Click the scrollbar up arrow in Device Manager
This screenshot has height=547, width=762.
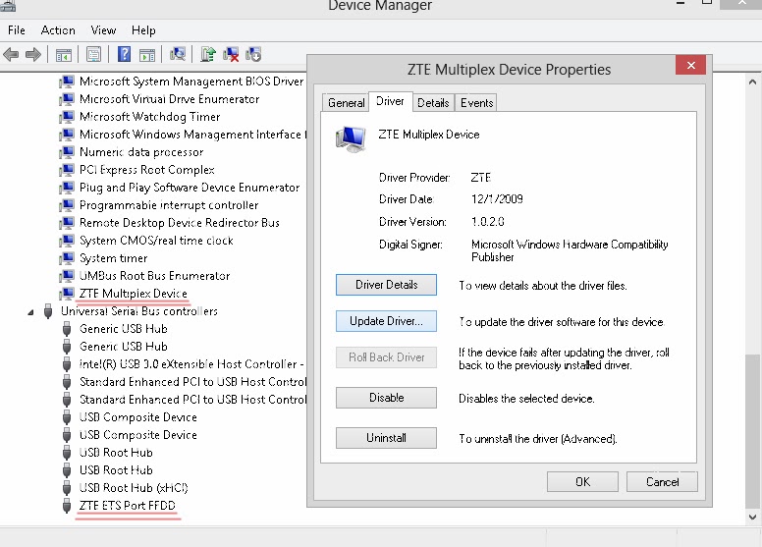[x=752, y=82]
